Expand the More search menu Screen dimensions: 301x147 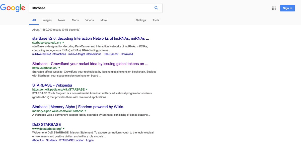pos(104,20)
